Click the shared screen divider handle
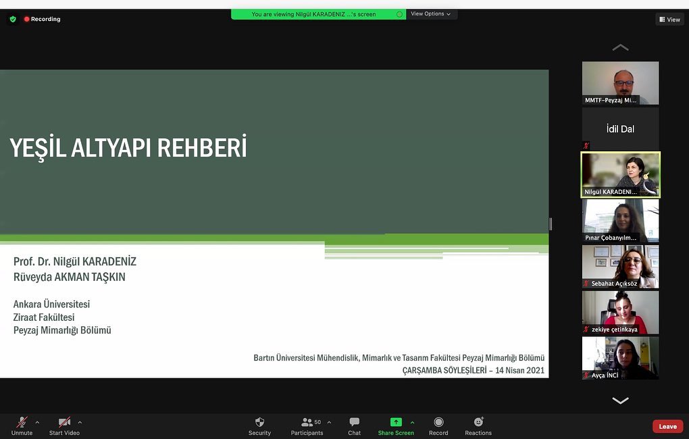The width and height of the screenshot is (689, 439). [x=551, y=224]
